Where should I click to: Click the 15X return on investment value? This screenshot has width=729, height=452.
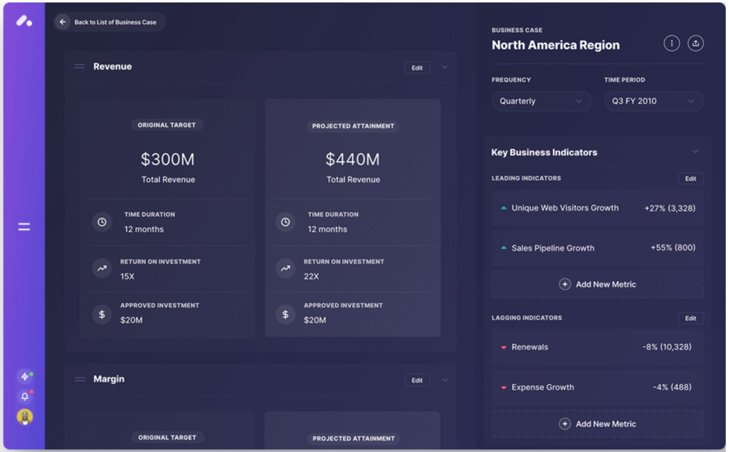pos(127,276)
